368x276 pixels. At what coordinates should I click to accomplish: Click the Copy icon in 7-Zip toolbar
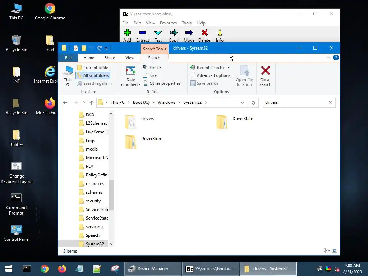[x=174, y=36]
